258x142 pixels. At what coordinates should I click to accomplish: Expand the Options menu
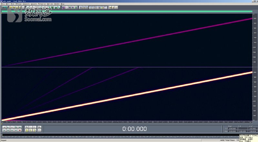(50, 4)
